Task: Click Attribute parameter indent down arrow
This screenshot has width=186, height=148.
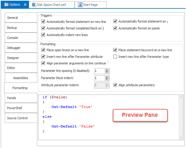Action: [x=107, y=86]
